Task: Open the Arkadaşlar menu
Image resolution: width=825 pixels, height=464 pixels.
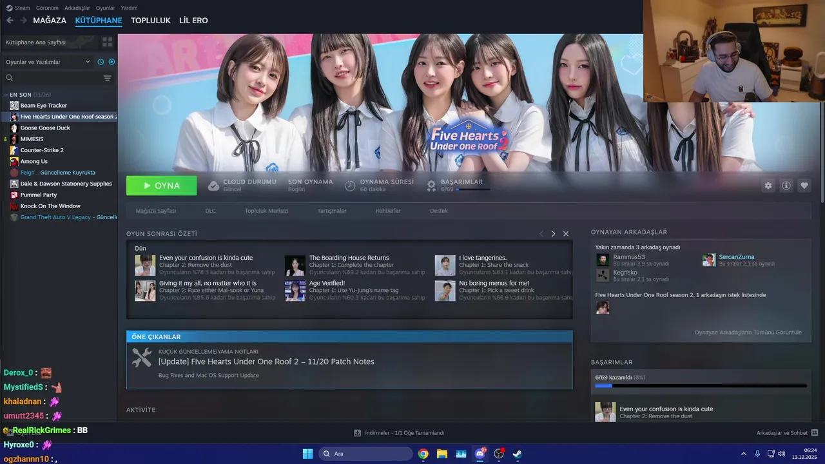Action: (77, 8)
